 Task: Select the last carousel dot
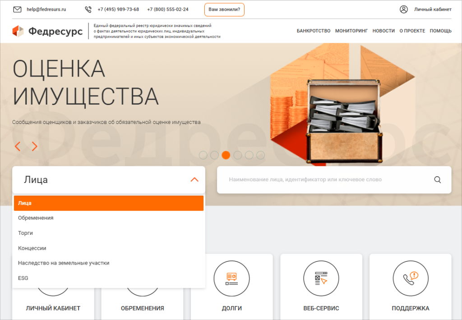coord(260,155)
